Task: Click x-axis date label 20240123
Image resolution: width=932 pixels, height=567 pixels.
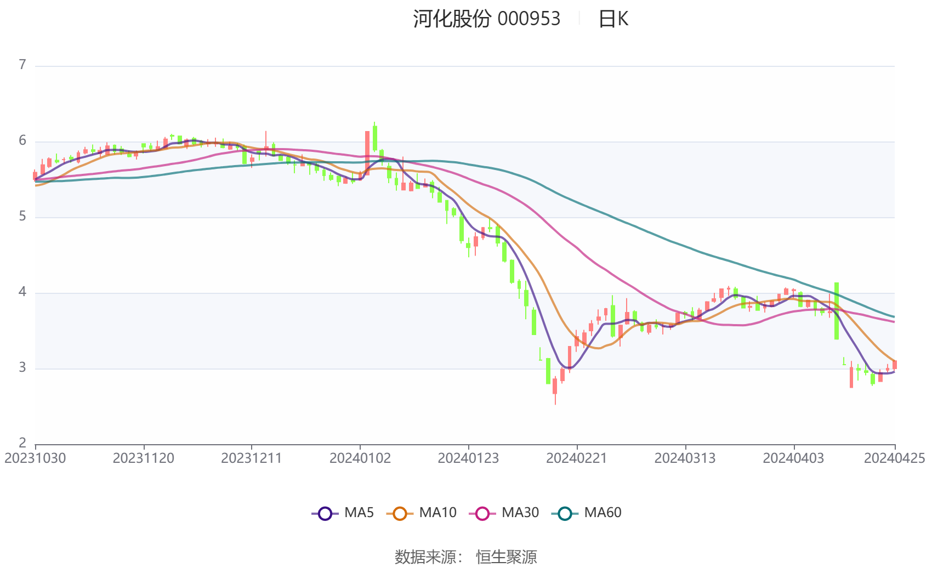Action: (468, 458)
